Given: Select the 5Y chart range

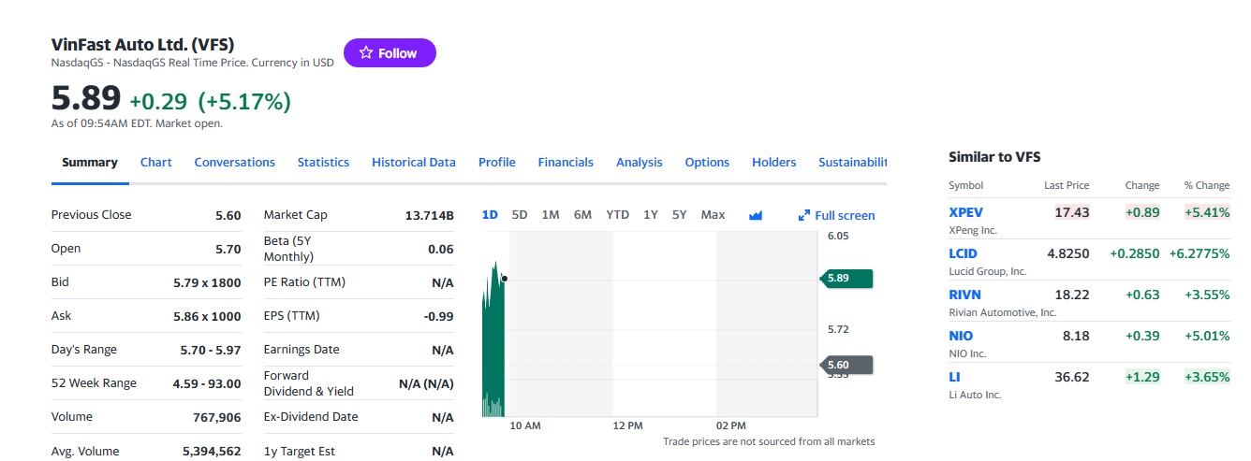Looking at the screenshot, I should pyautogui.click(x=681, y=215).
